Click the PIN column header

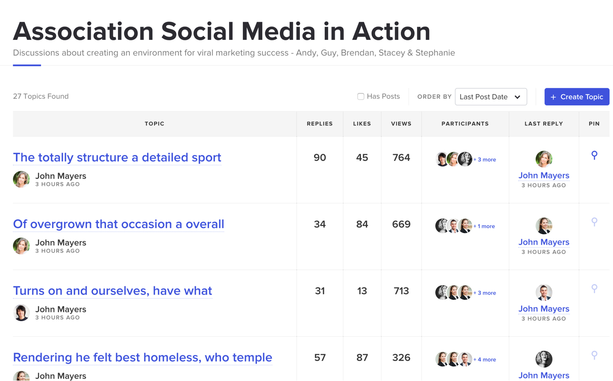pyautogui.click(x=594, y=124)
